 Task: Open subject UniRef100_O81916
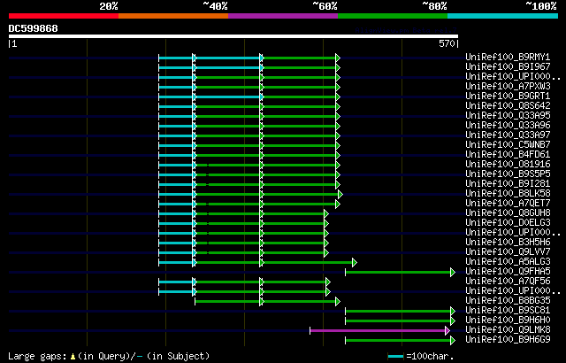(508, 165)
